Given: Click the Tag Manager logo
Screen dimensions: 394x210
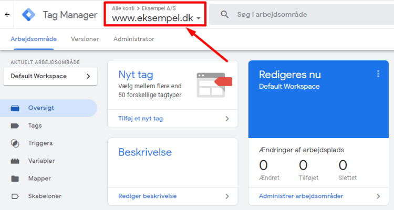Looking at the screenshot, I should click(x=29, y=15).
